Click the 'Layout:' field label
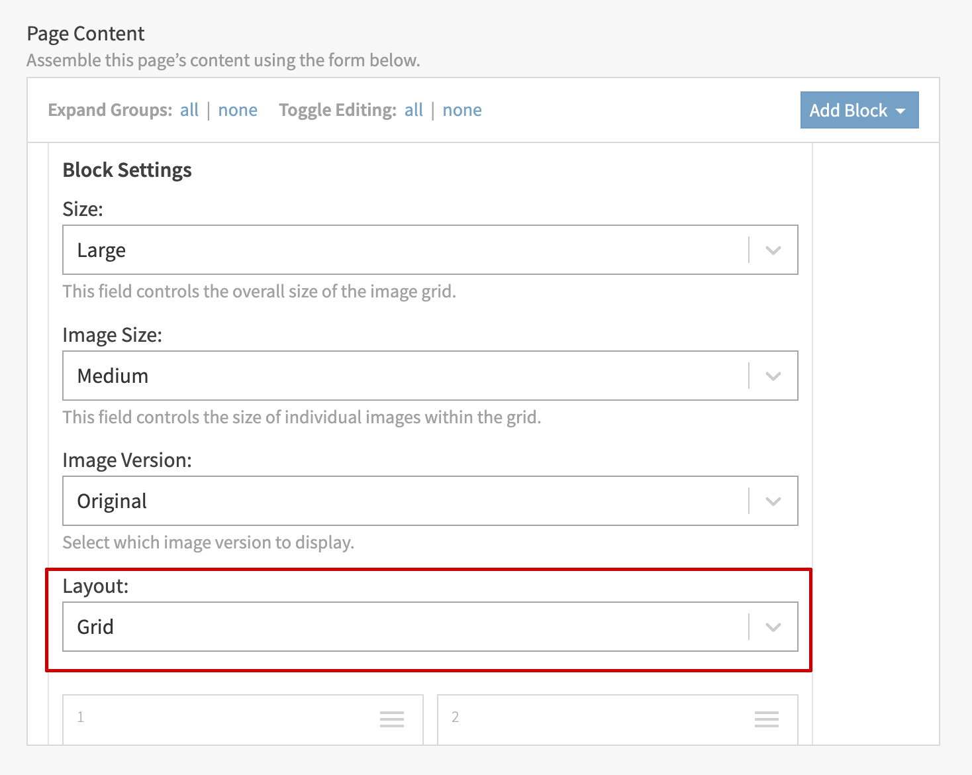The image size is (972, 775). (95, 586)
